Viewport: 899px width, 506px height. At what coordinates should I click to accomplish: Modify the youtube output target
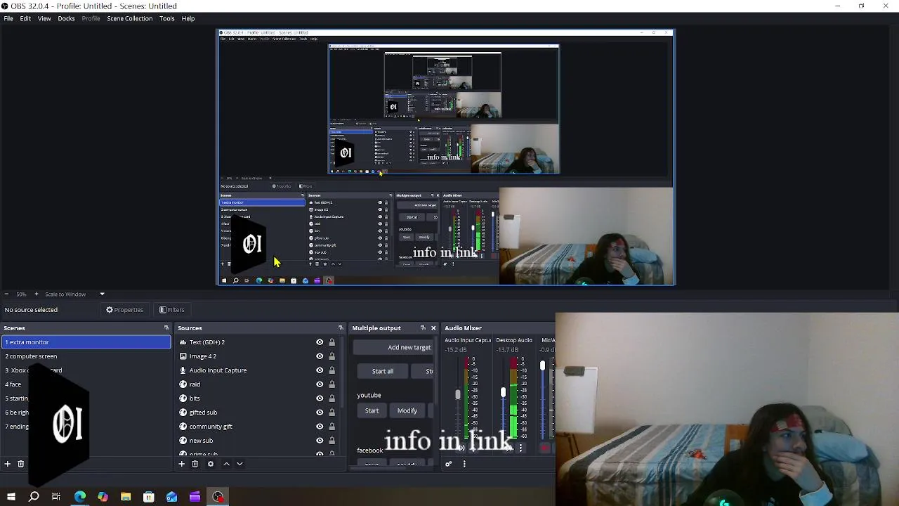(407, 410)
